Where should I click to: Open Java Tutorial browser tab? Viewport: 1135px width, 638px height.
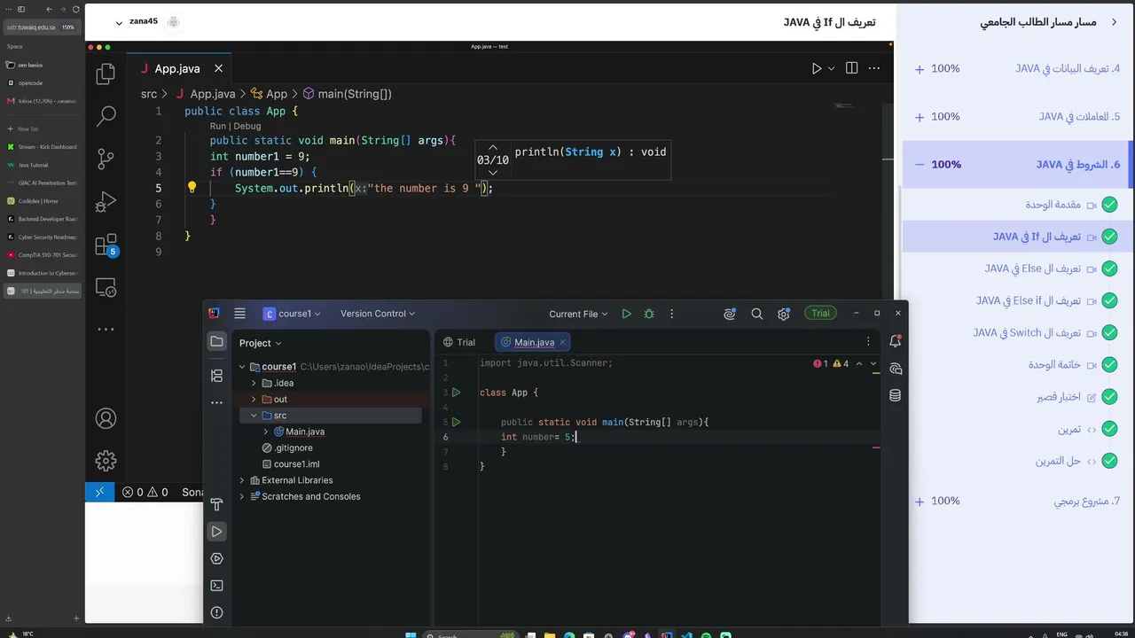pos(43,165)
